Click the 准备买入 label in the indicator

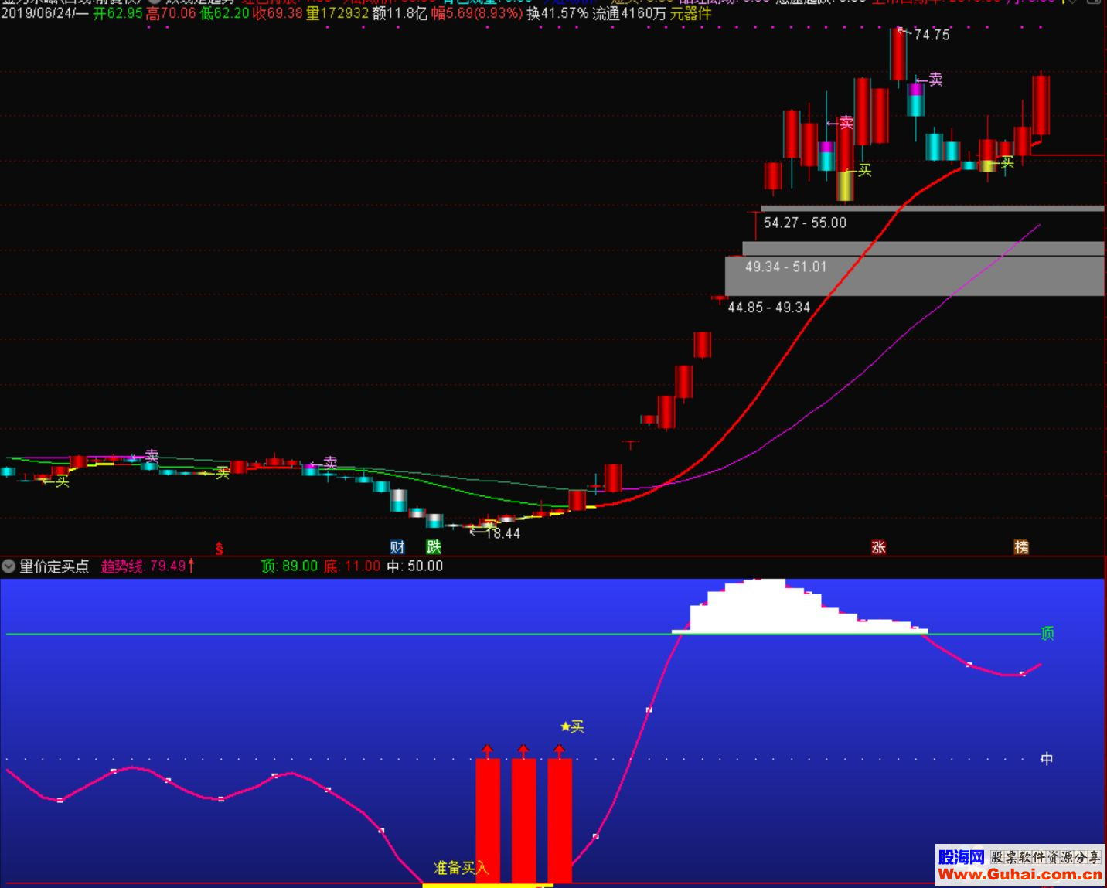click(x=461, y=868)
